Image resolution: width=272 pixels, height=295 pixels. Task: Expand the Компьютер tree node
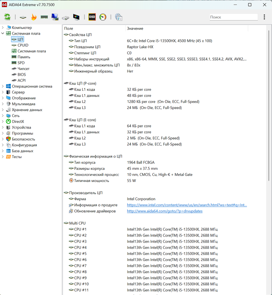[x=3, y=28]
